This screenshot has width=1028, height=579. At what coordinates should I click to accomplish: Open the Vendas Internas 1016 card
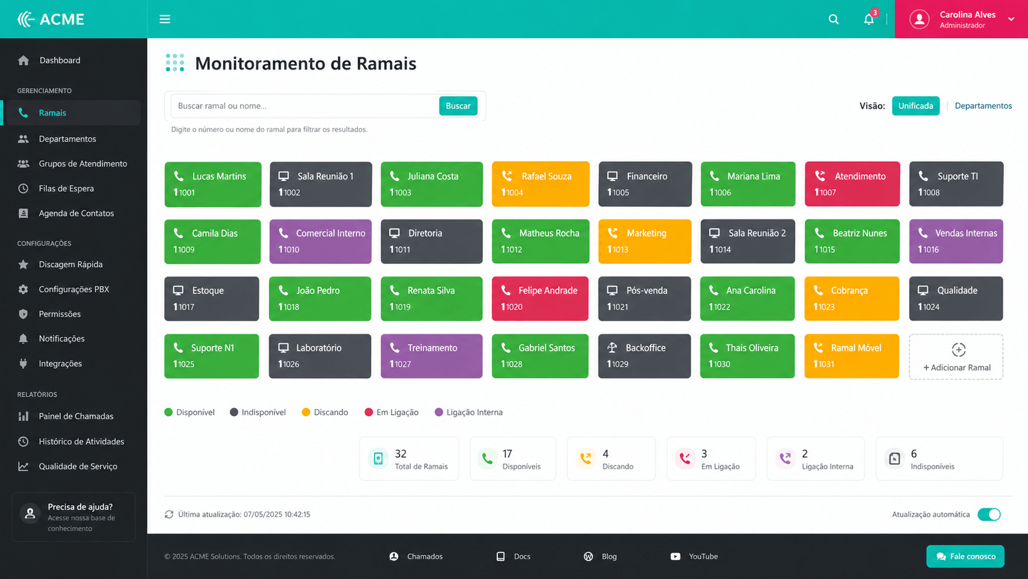956,241
